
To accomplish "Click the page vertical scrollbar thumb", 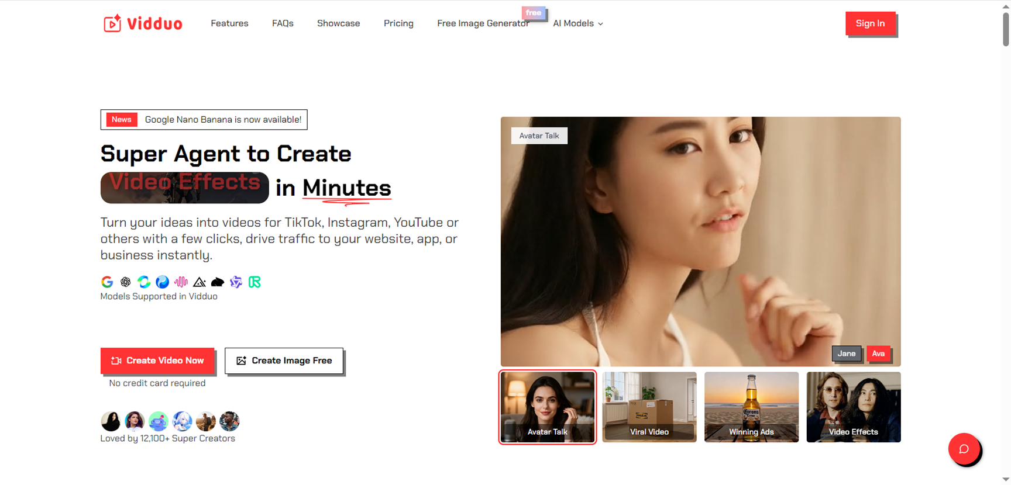I will pyautogui.click(x=1006, y=28).
